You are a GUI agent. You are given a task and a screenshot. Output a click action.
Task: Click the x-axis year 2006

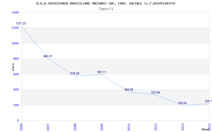(21, 127)
